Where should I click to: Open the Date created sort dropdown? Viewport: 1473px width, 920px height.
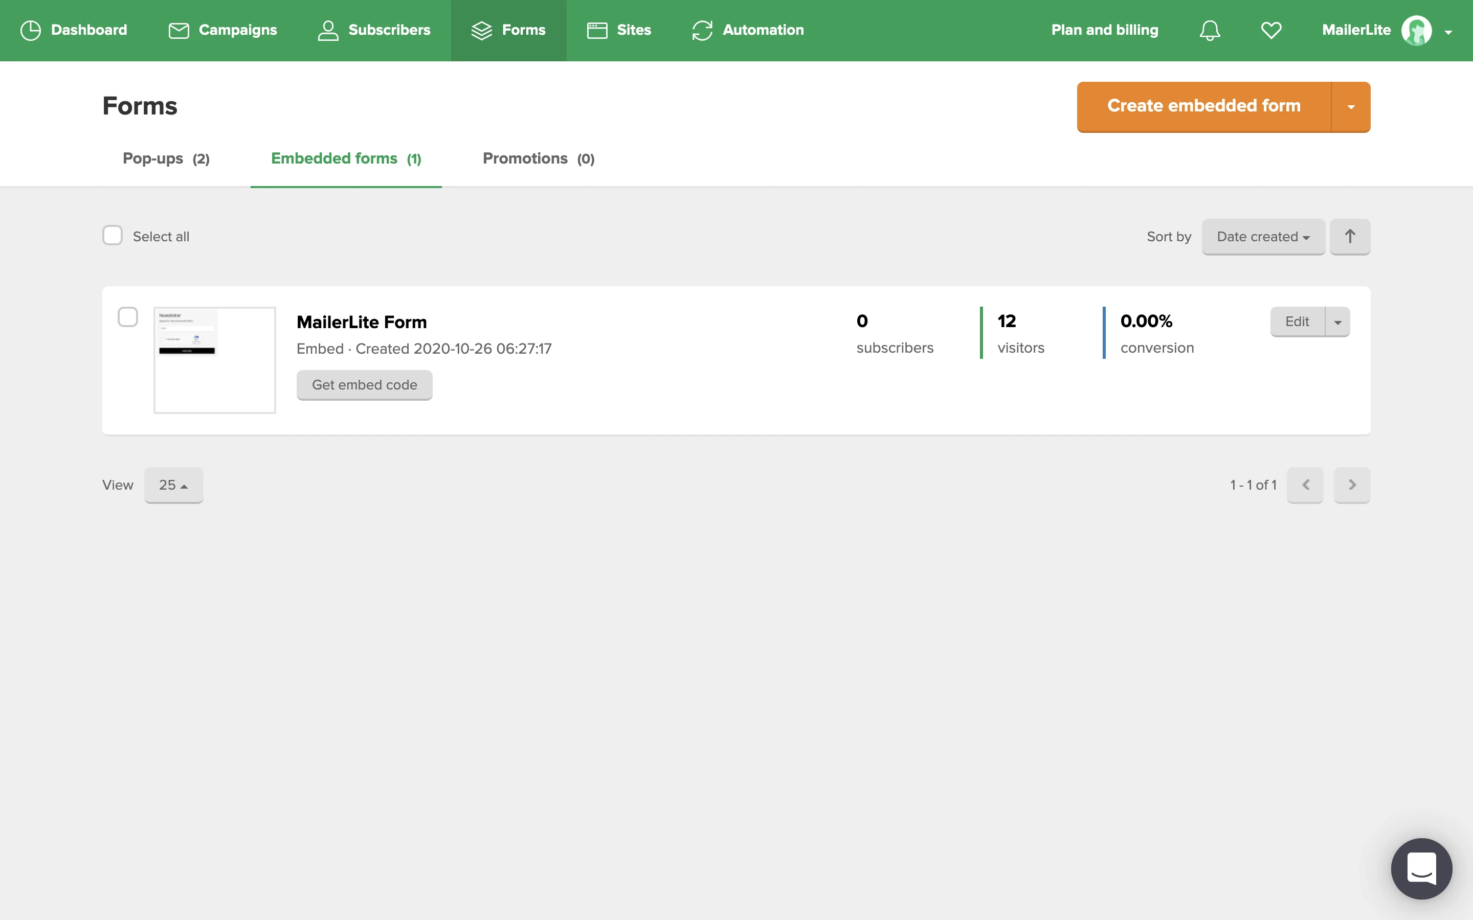(1263, 237)
